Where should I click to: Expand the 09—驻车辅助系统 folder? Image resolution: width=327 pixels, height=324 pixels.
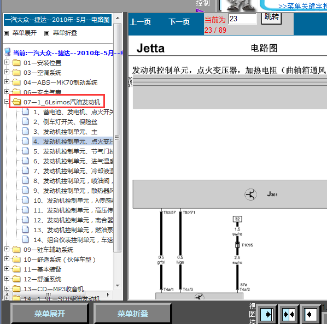(x=7, y=249)
